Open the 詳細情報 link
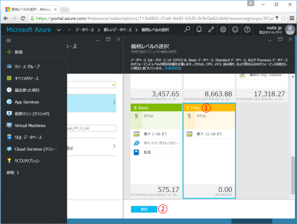 pos(171,68)
